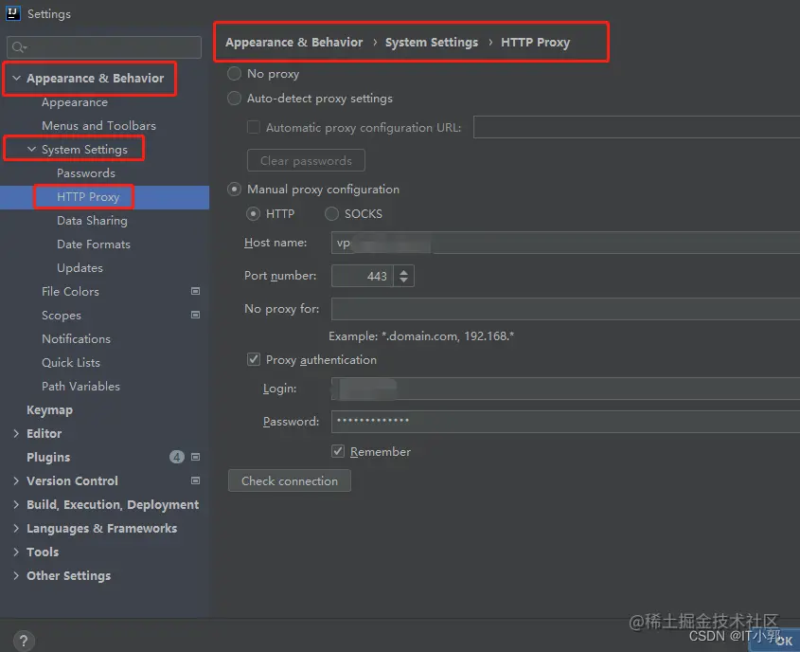Viewport: 800px width, 652px height.
Task: Select HTTP Proxy in the tree
Action: coord(88,197)
